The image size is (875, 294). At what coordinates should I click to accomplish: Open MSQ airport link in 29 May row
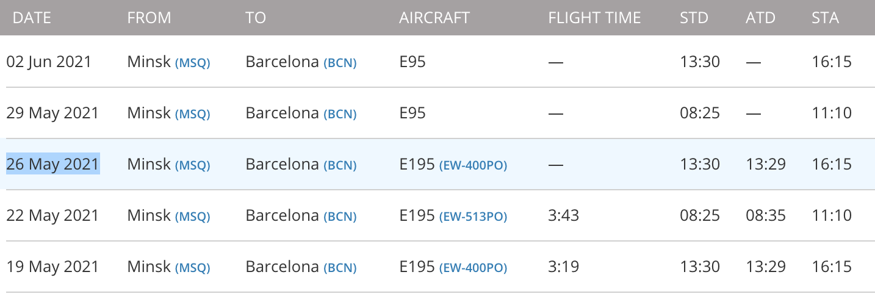click(x=193, y=114)
